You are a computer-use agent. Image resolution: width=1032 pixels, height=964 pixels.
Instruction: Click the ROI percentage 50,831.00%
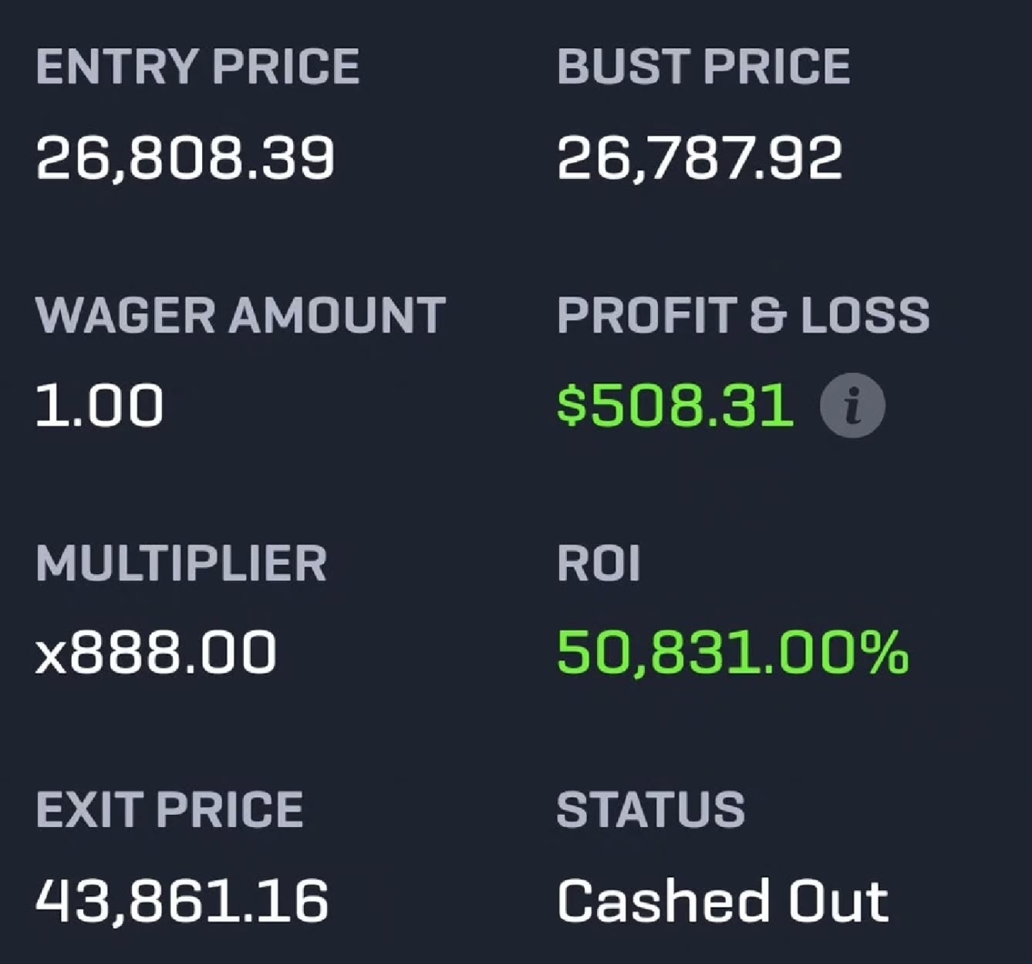[x=732, y=652]
